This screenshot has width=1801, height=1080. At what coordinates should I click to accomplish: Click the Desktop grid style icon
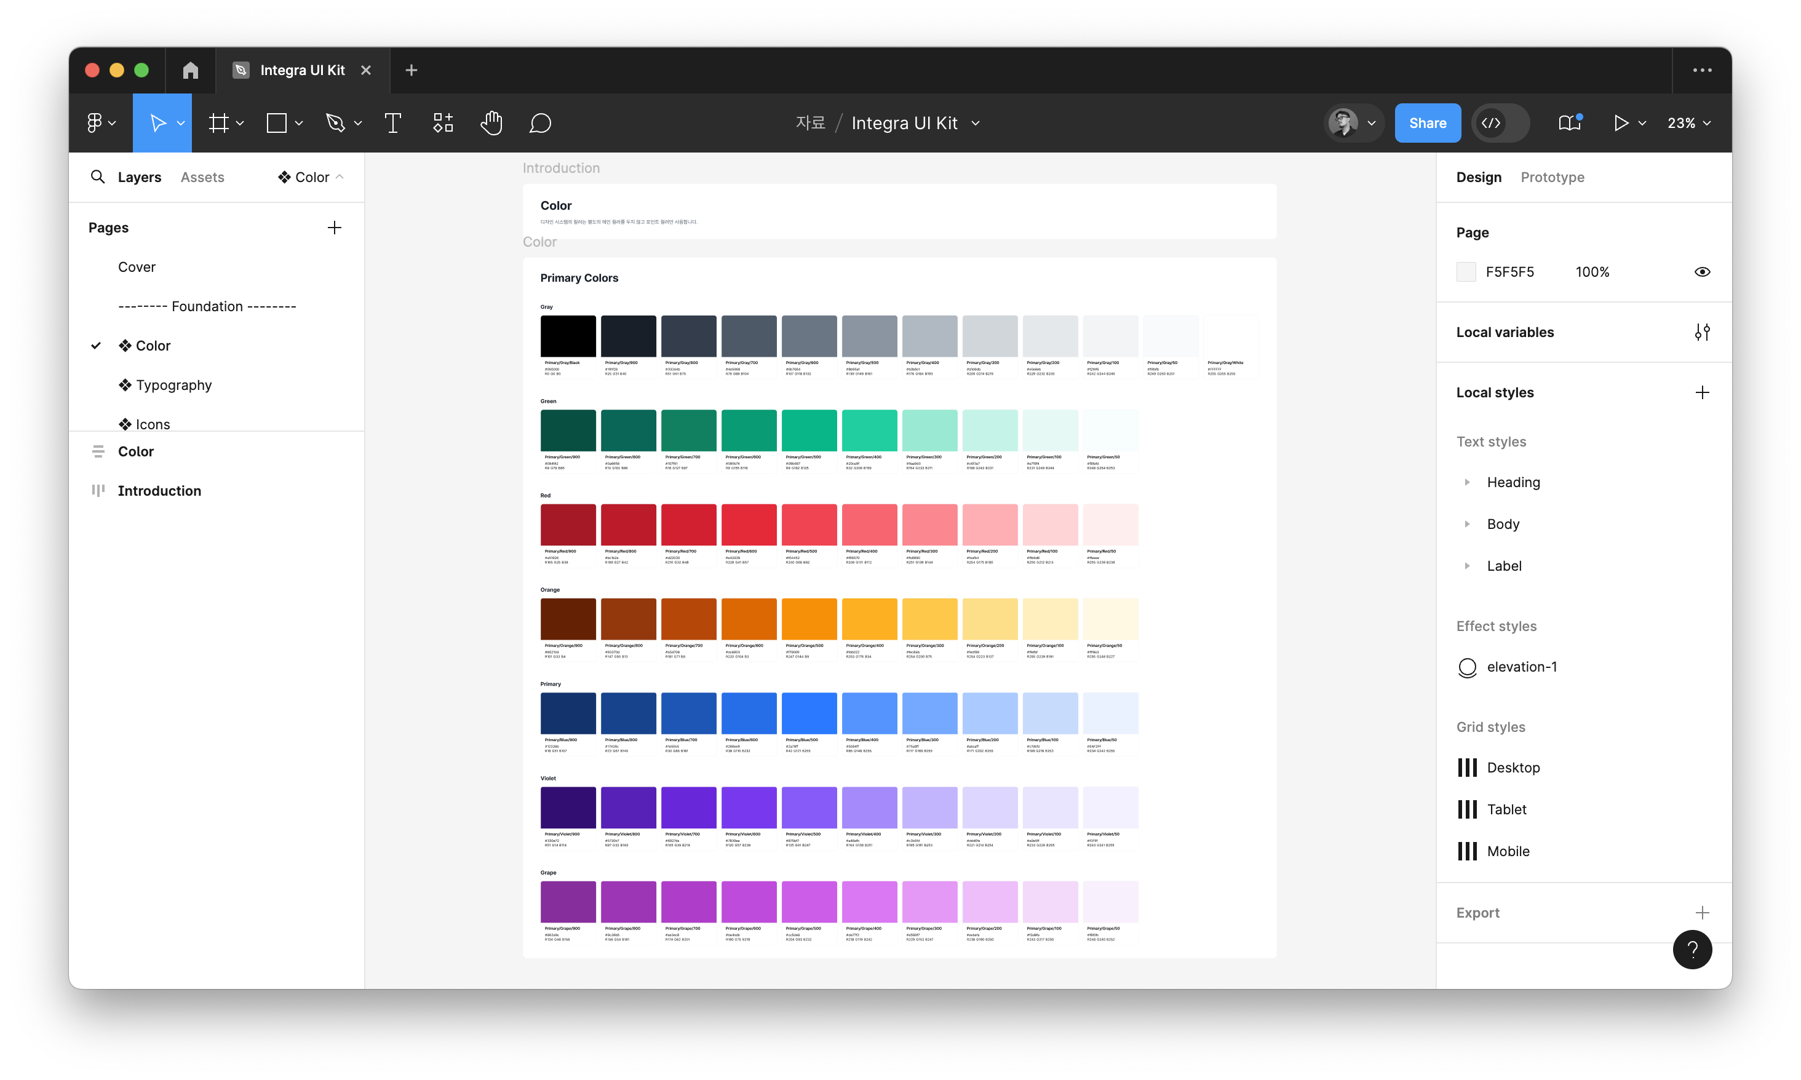click(1467, 767)
